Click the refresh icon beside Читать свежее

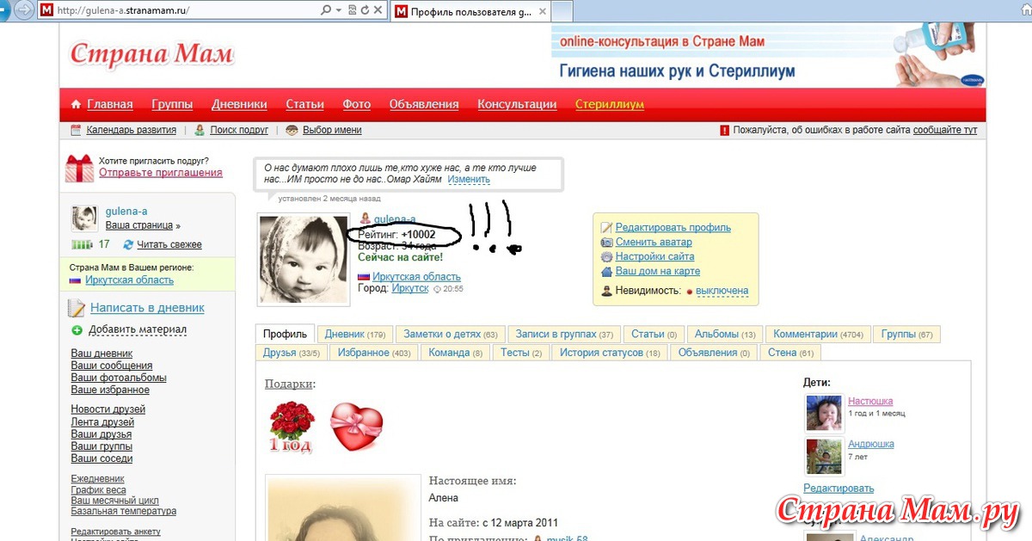[128, 244]
